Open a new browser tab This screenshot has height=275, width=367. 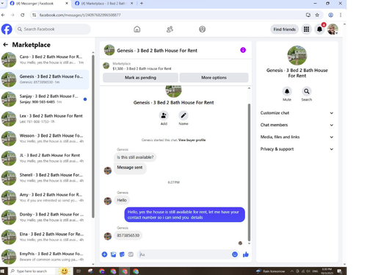click(142, 4)
